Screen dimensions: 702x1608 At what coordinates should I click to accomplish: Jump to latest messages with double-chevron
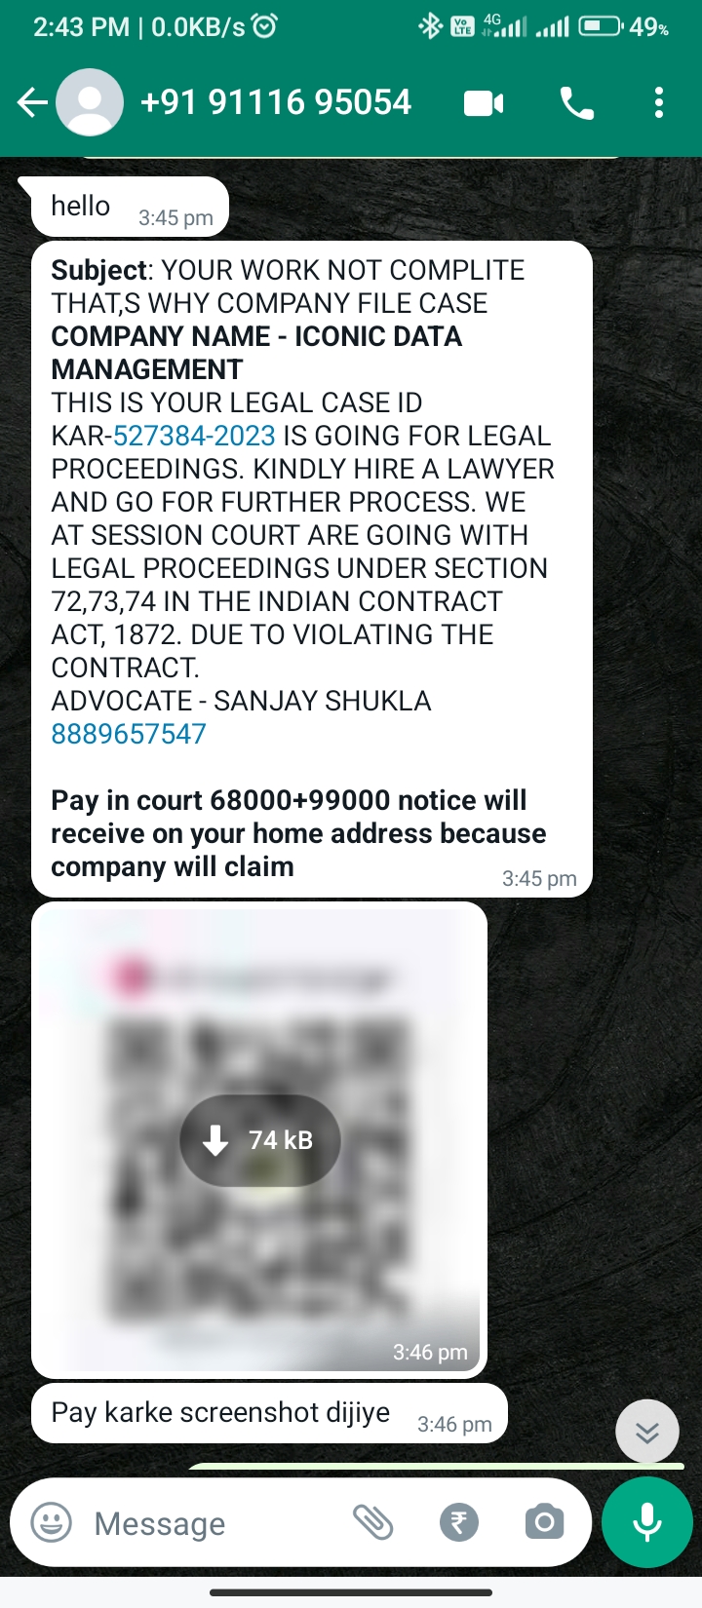[647, 1432]
